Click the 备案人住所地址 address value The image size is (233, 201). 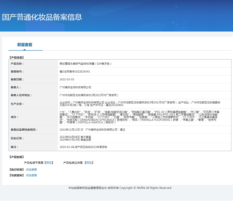click(89, 95)
